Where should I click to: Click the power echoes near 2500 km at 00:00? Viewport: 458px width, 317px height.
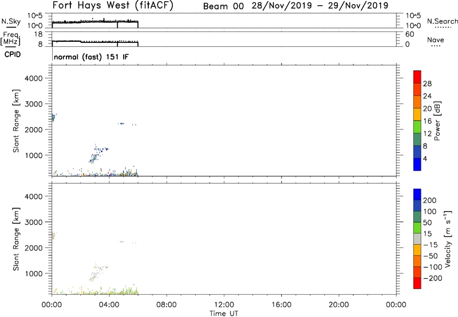pos(53,117)
